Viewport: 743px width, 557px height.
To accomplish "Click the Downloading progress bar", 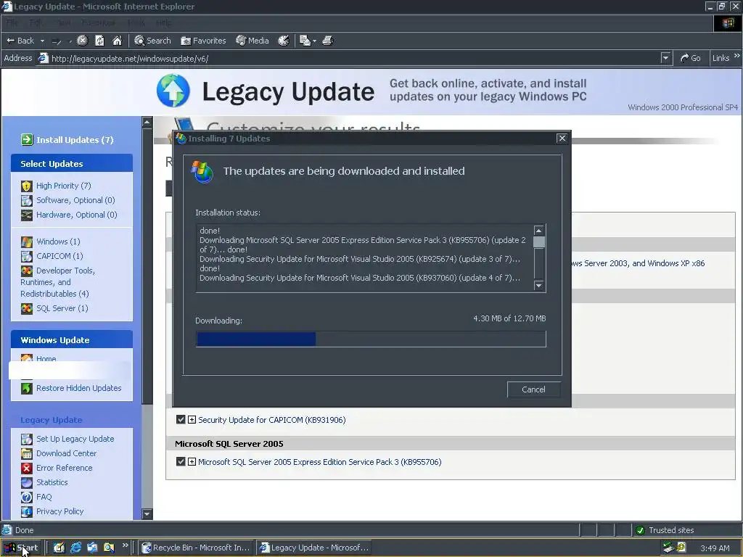I will click(371, 339).
